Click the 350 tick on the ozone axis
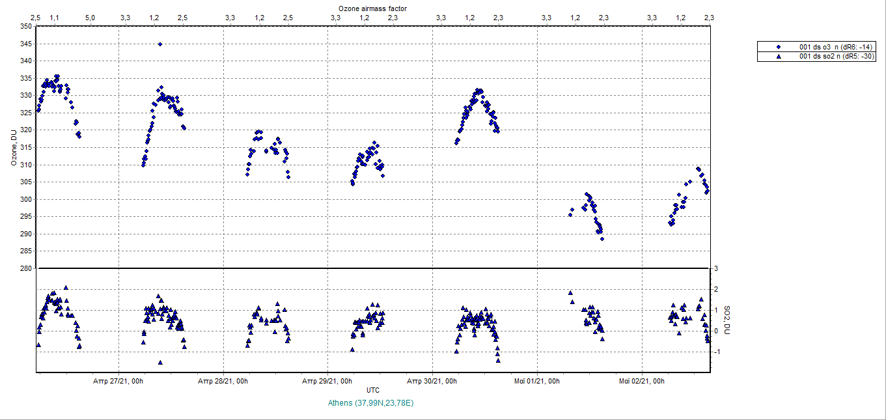This screenshot has height=420, width=886. 25,27
